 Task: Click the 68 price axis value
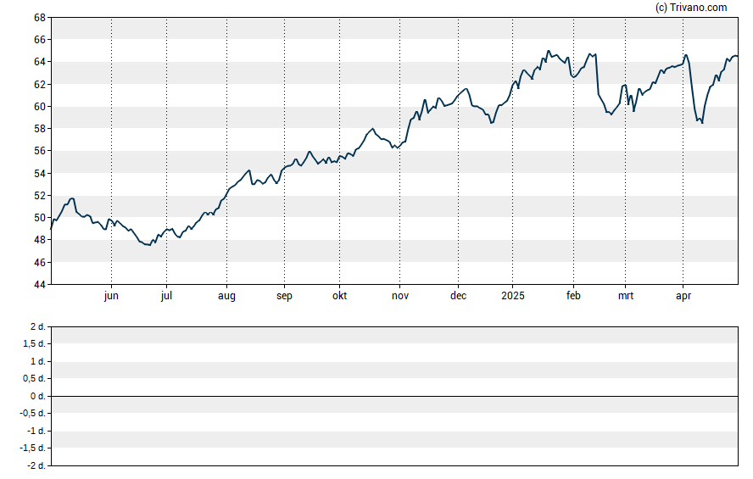coord(39,18)
